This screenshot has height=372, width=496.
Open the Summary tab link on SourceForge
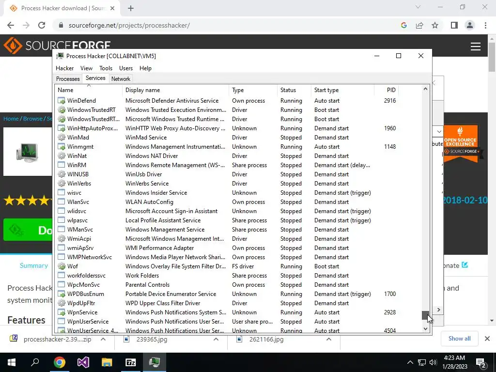tap(34, 265)
